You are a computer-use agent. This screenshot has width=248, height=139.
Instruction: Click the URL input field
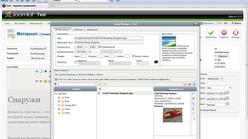pos(108,38)
